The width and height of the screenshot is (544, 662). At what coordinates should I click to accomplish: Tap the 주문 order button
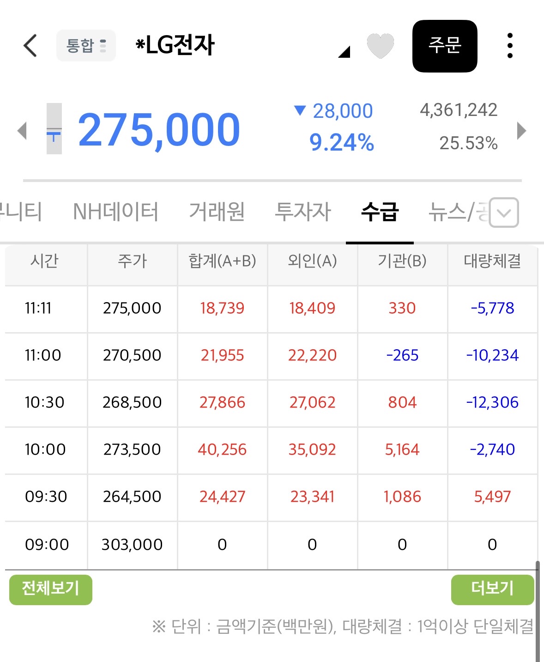point(445,46)
